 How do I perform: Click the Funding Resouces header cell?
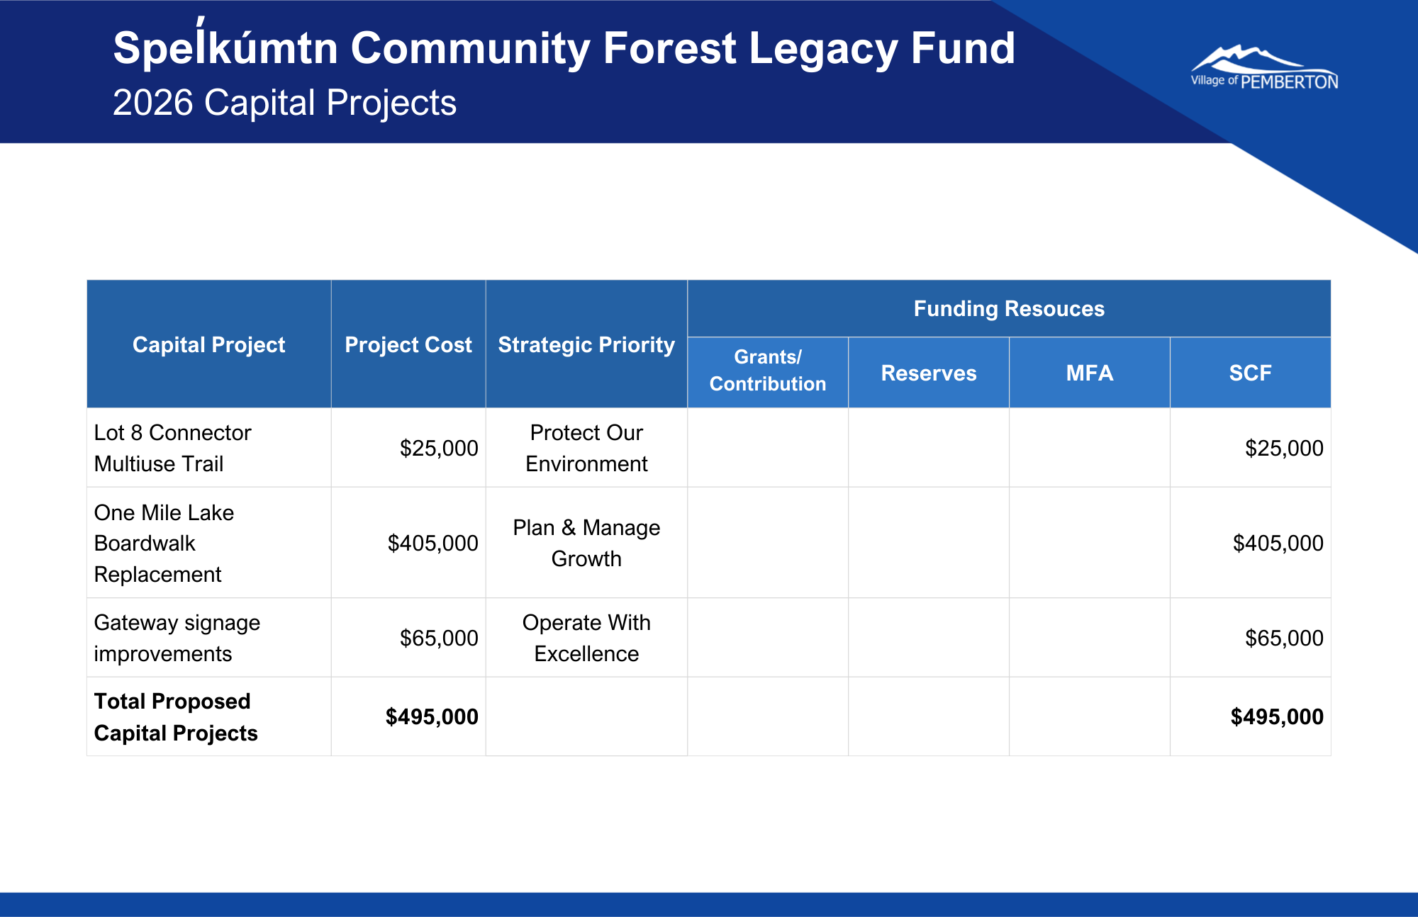coord(1008,309)
